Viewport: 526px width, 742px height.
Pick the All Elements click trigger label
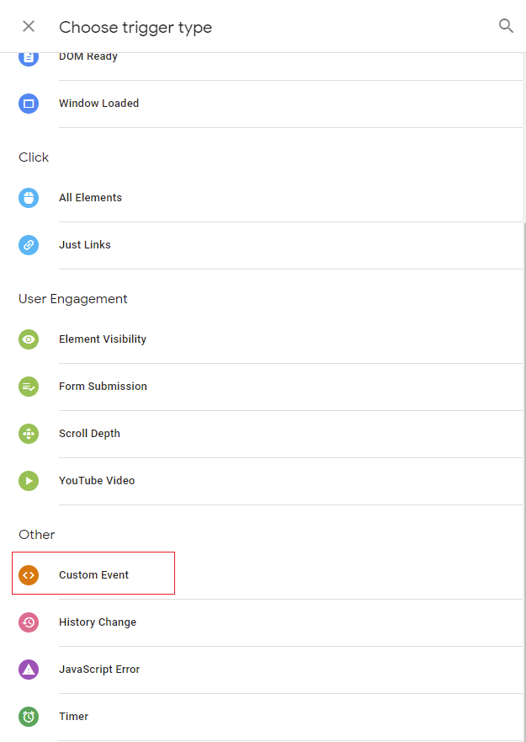click(x=90, y=198)
